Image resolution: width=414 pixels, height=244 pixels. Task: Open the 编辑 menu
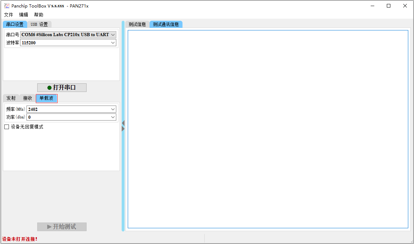(24, 15)
